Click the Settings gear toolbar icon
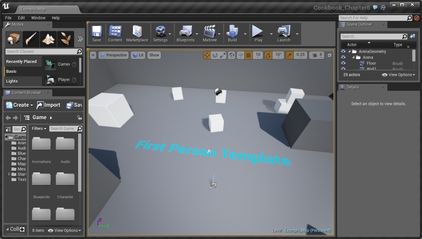Screen dimensions: 422x239 point(160,34)
